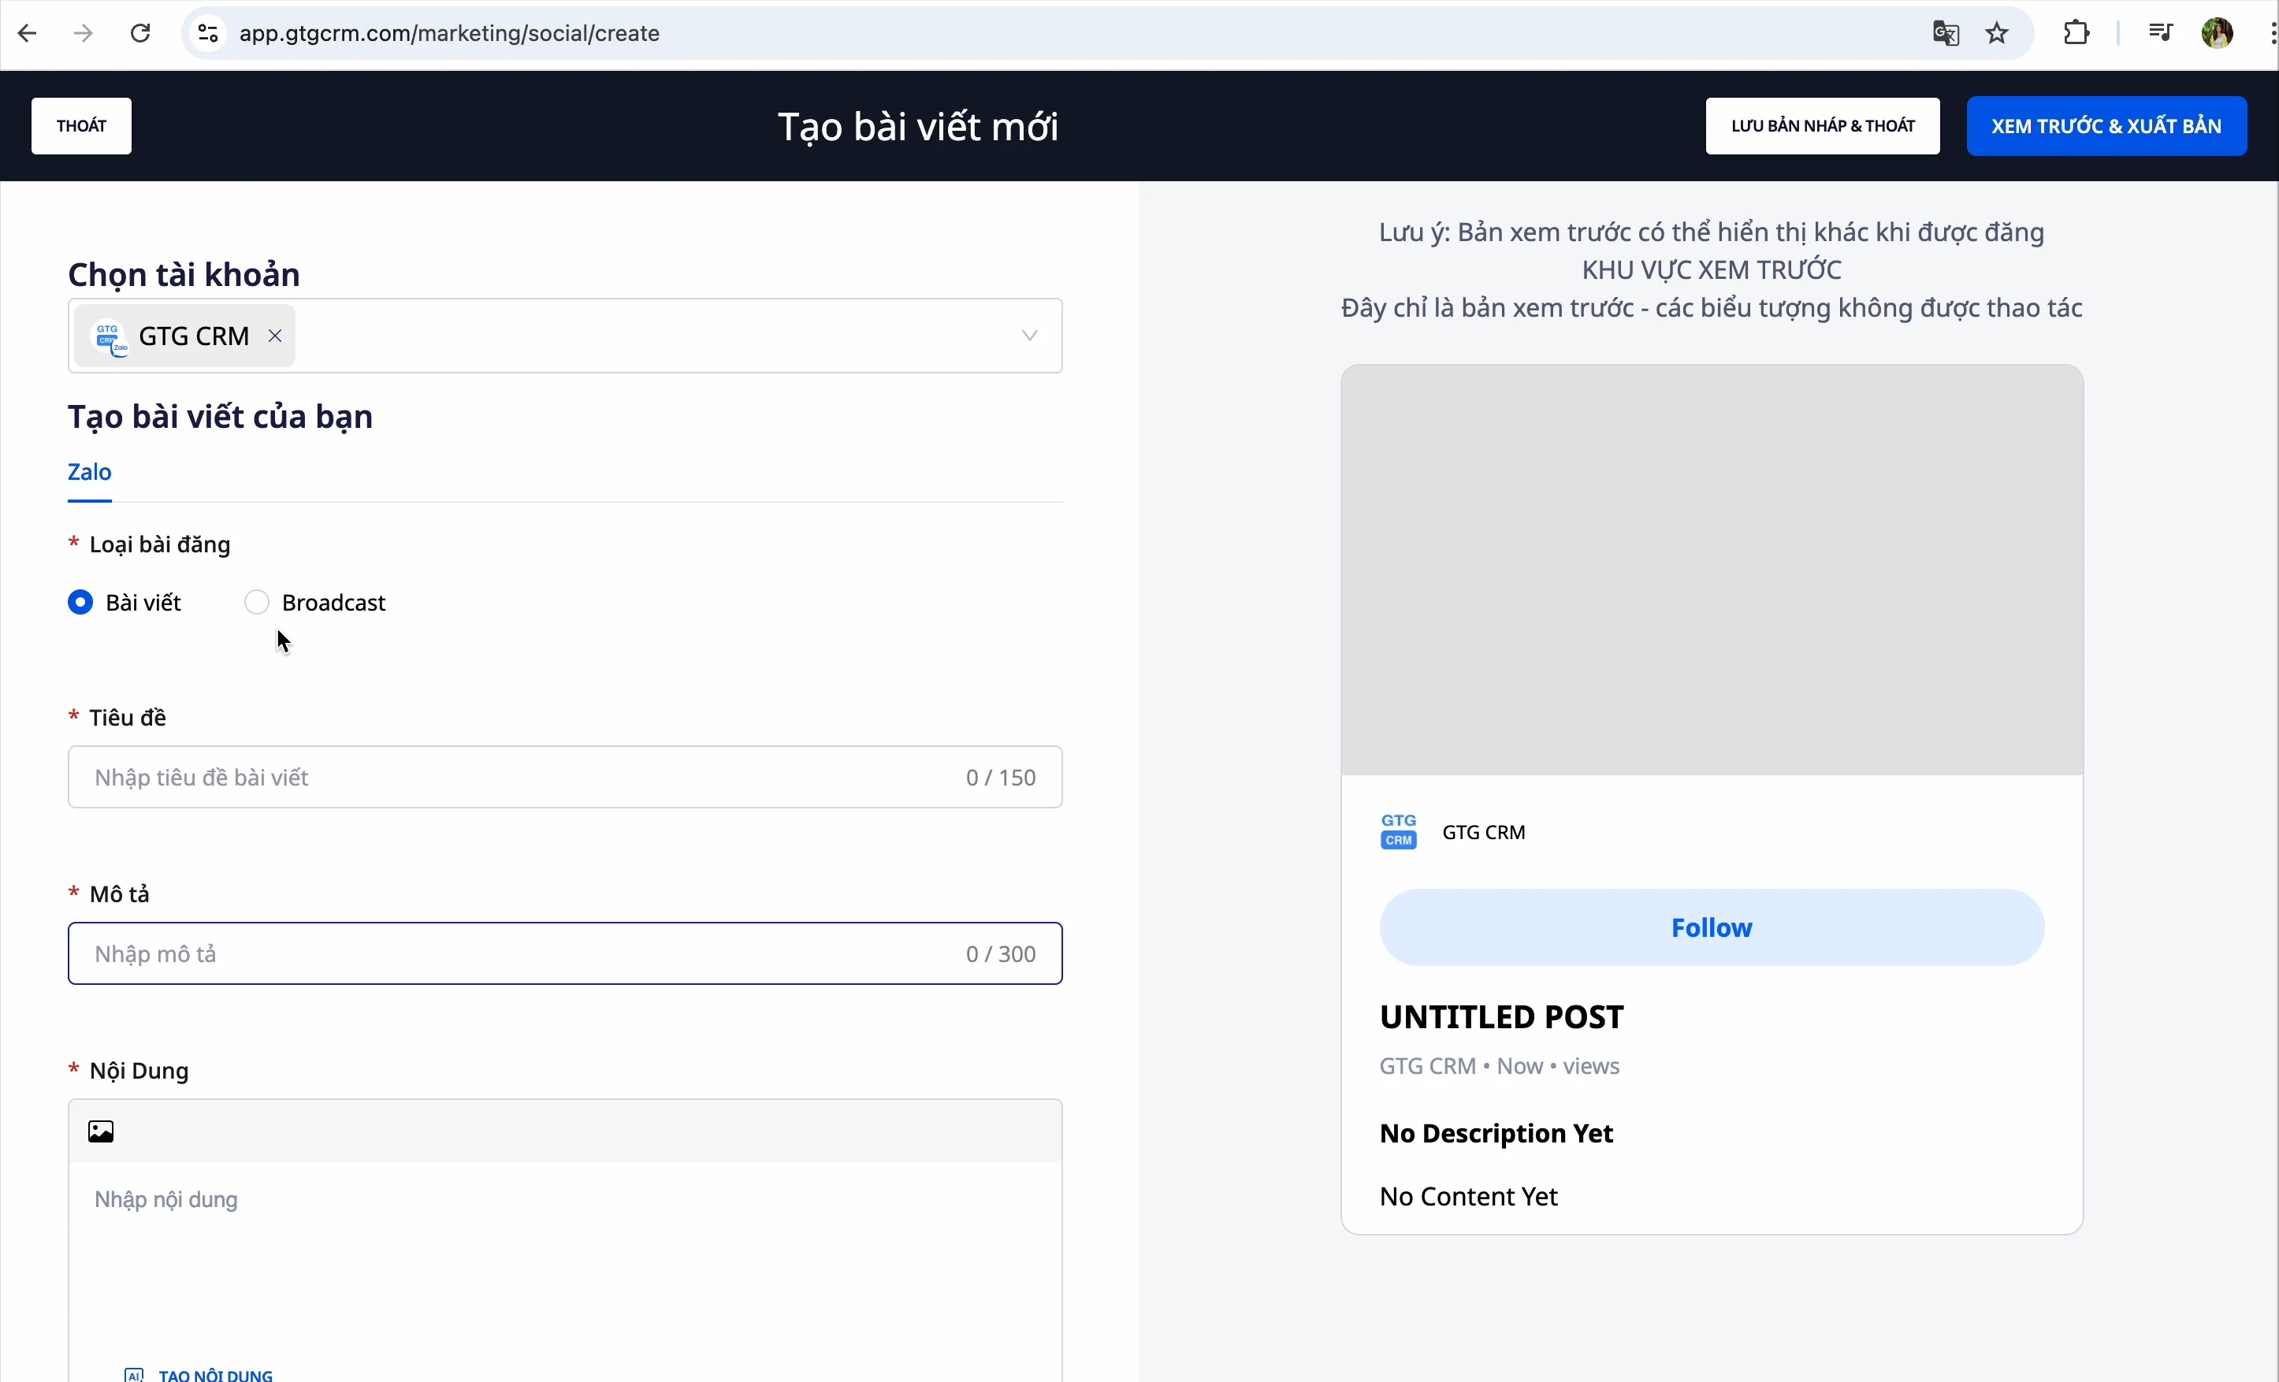This screenshot has width=2279, height=1382.
Task: Choose the Broadcast post type
Action: coord(257,602)
